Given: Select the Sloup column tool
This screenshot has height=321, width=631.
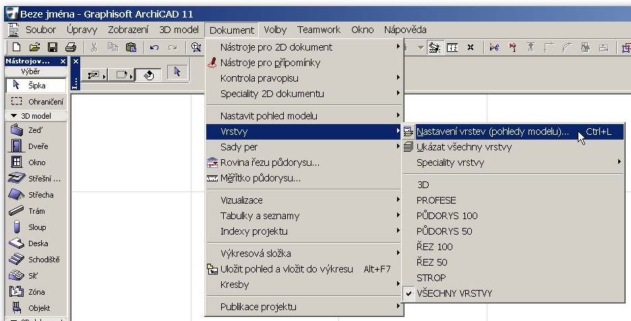Looking at the screenshot, I should (x=36, y=227).
